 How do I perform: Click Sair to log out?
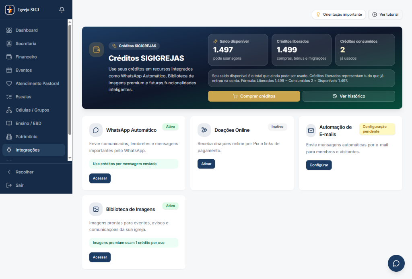tap(36, 185)
